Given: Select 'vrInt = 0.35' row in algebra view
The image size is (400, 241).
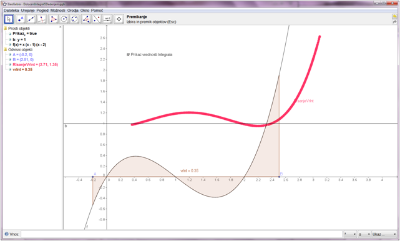Looking at the screenshot, I should coord(22,70).
